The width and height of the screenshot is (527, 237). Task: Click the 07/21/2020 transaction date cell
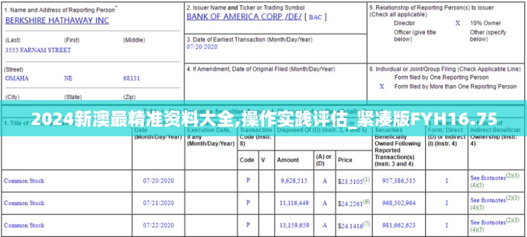coord(158,203)
